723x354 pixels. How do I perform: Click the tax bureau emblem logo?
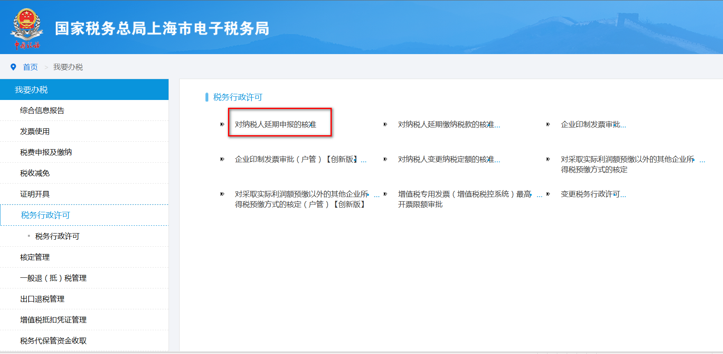[27, 29]
